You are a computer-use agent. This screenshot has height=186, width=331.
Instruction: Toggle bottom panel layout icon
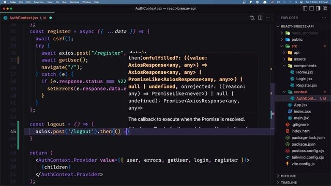pos(311,8)
